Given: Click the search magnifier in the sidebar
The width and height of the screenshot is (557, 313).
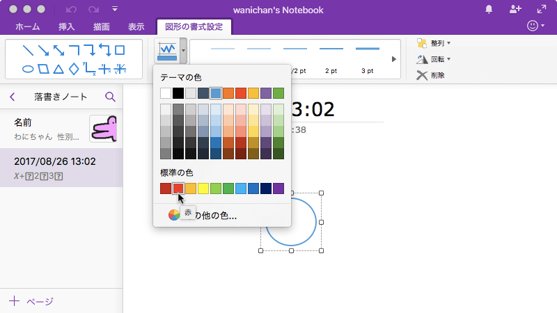Looking at the screenshot, I should point(110,97).
